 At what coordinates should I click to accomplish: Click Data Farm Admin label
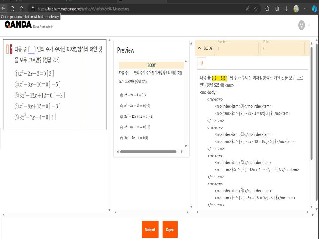coord(43,27)
